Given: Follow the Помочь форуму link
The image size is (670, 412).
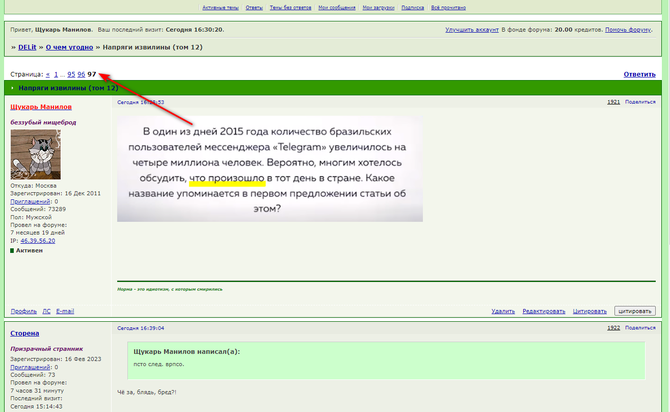Looking at the screenshot, I should pyautogui.click(x=628, y=30).
